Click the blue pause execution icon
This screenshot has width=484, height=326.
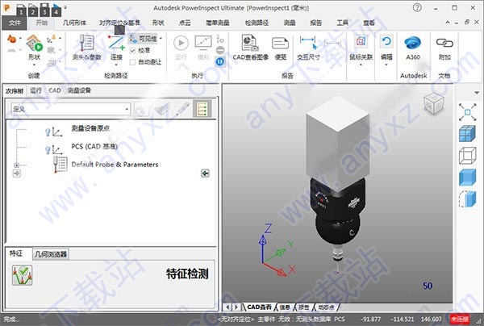[220, 62]
